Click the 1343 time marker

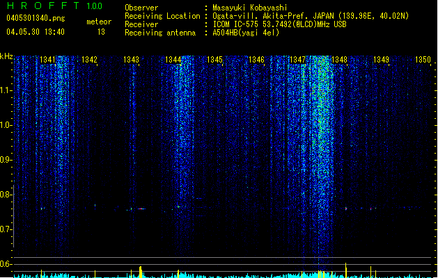pyautogui.click(x=131, y=60)
